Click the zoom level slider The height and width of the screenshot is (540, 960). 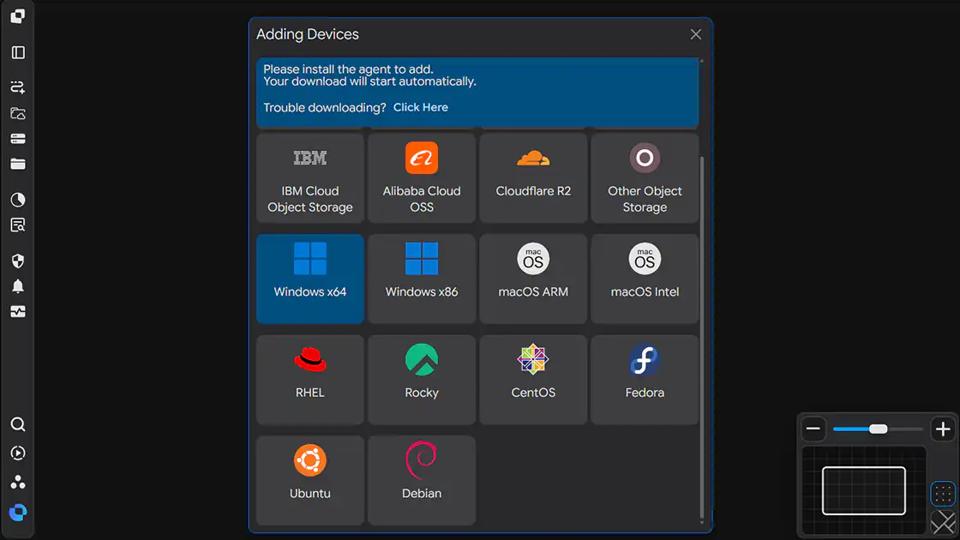(878, 429)
